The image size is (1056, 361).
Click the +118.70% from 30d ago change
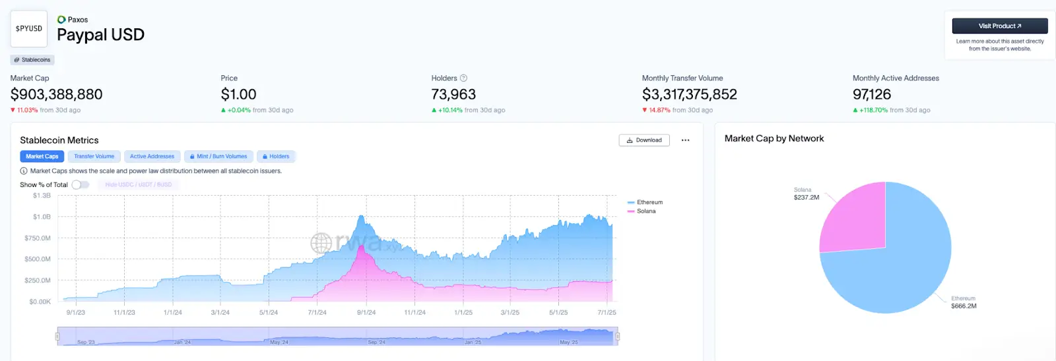[x=892, y=110]
